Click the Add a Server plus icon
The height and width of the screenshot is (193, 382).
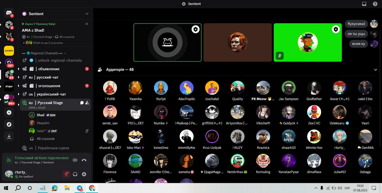9,112
